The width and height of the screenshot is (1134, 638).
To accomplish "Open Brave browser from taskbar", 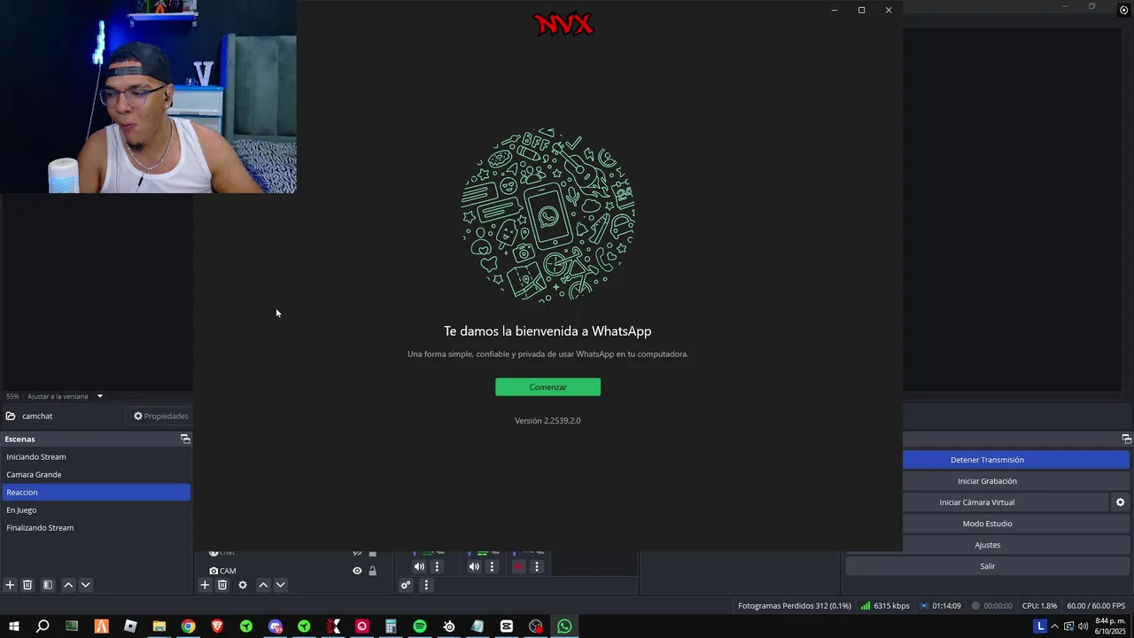I will (x=217, y=626).
